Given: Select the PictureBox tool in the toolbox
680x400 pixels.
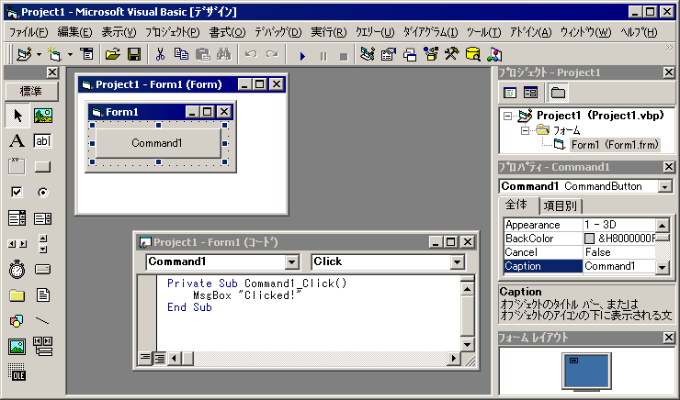Looking at the screenshot, I should [43, 116].
